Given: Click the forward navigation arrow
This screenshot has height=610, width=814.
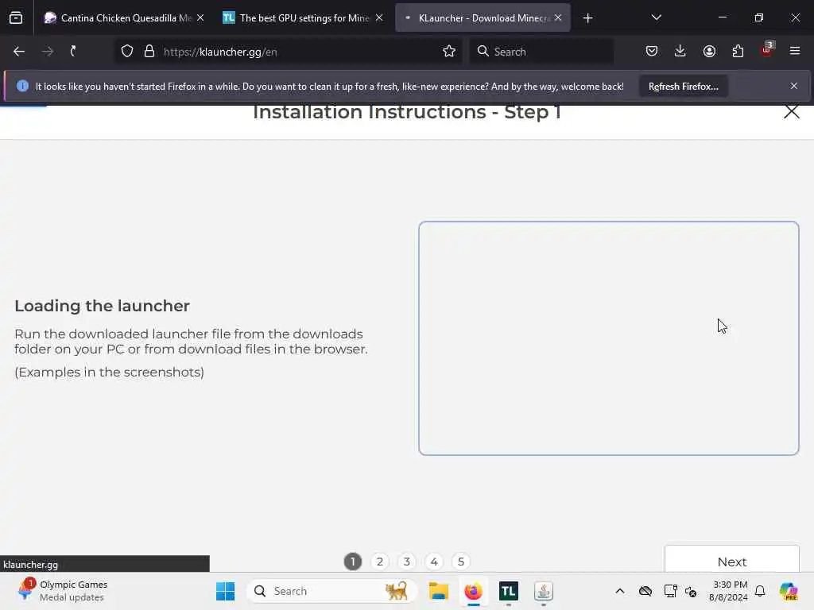Looking at the screenshot, I should pos(47,52).
